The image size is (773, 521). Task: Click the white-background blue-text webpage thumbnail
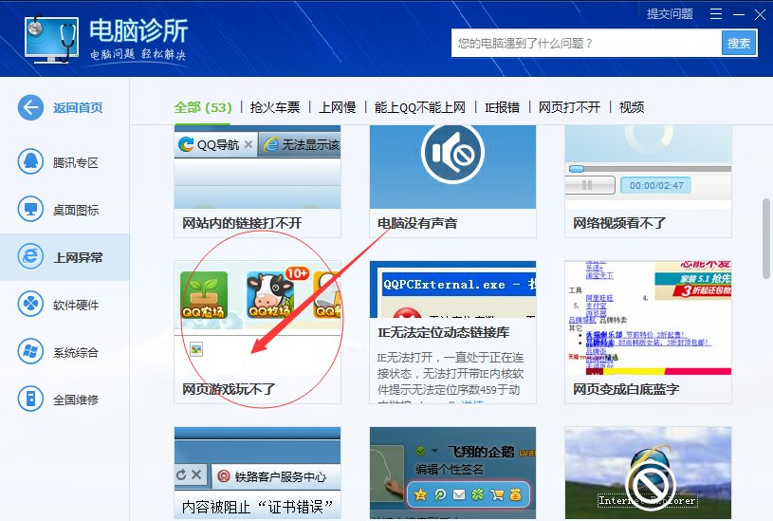click(x=648, y=318)
